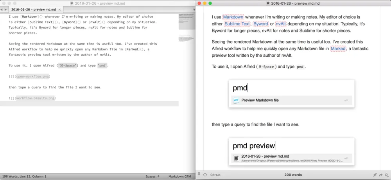Click the share/export arrow icon in Marked

381,175
